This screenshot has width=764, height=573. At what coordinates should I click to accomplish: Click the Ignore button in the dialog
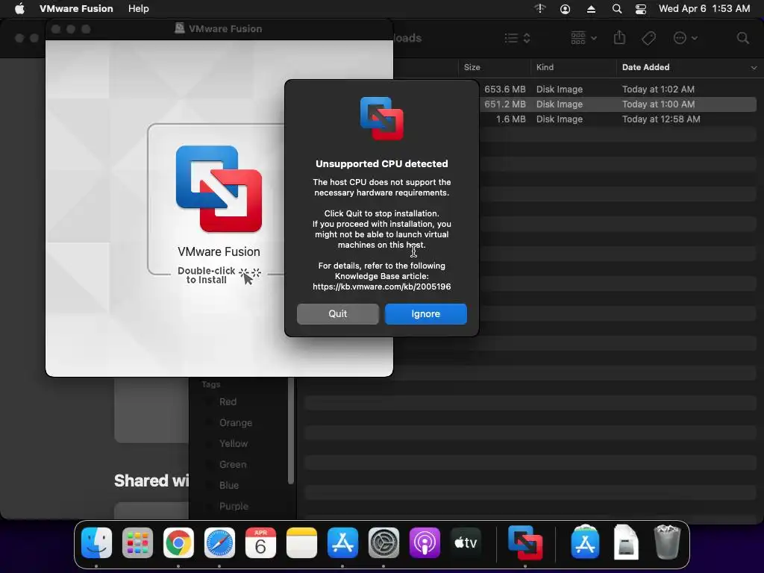pyautogui.click(x=425, y=314)
